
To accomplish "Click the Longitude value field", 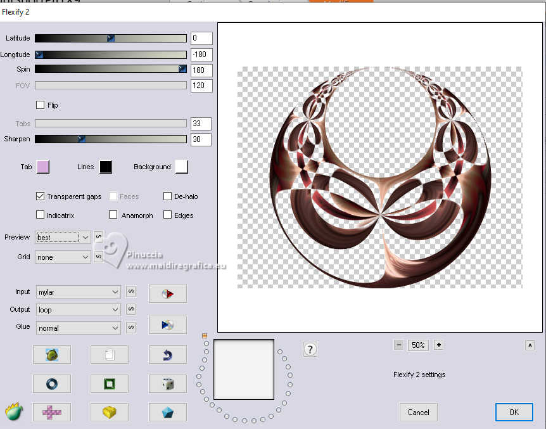I will coord(201,54).
